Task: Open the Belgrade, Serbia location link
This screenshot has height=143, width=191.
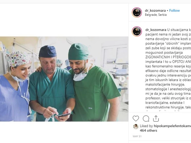Action: tap(156, 15)
